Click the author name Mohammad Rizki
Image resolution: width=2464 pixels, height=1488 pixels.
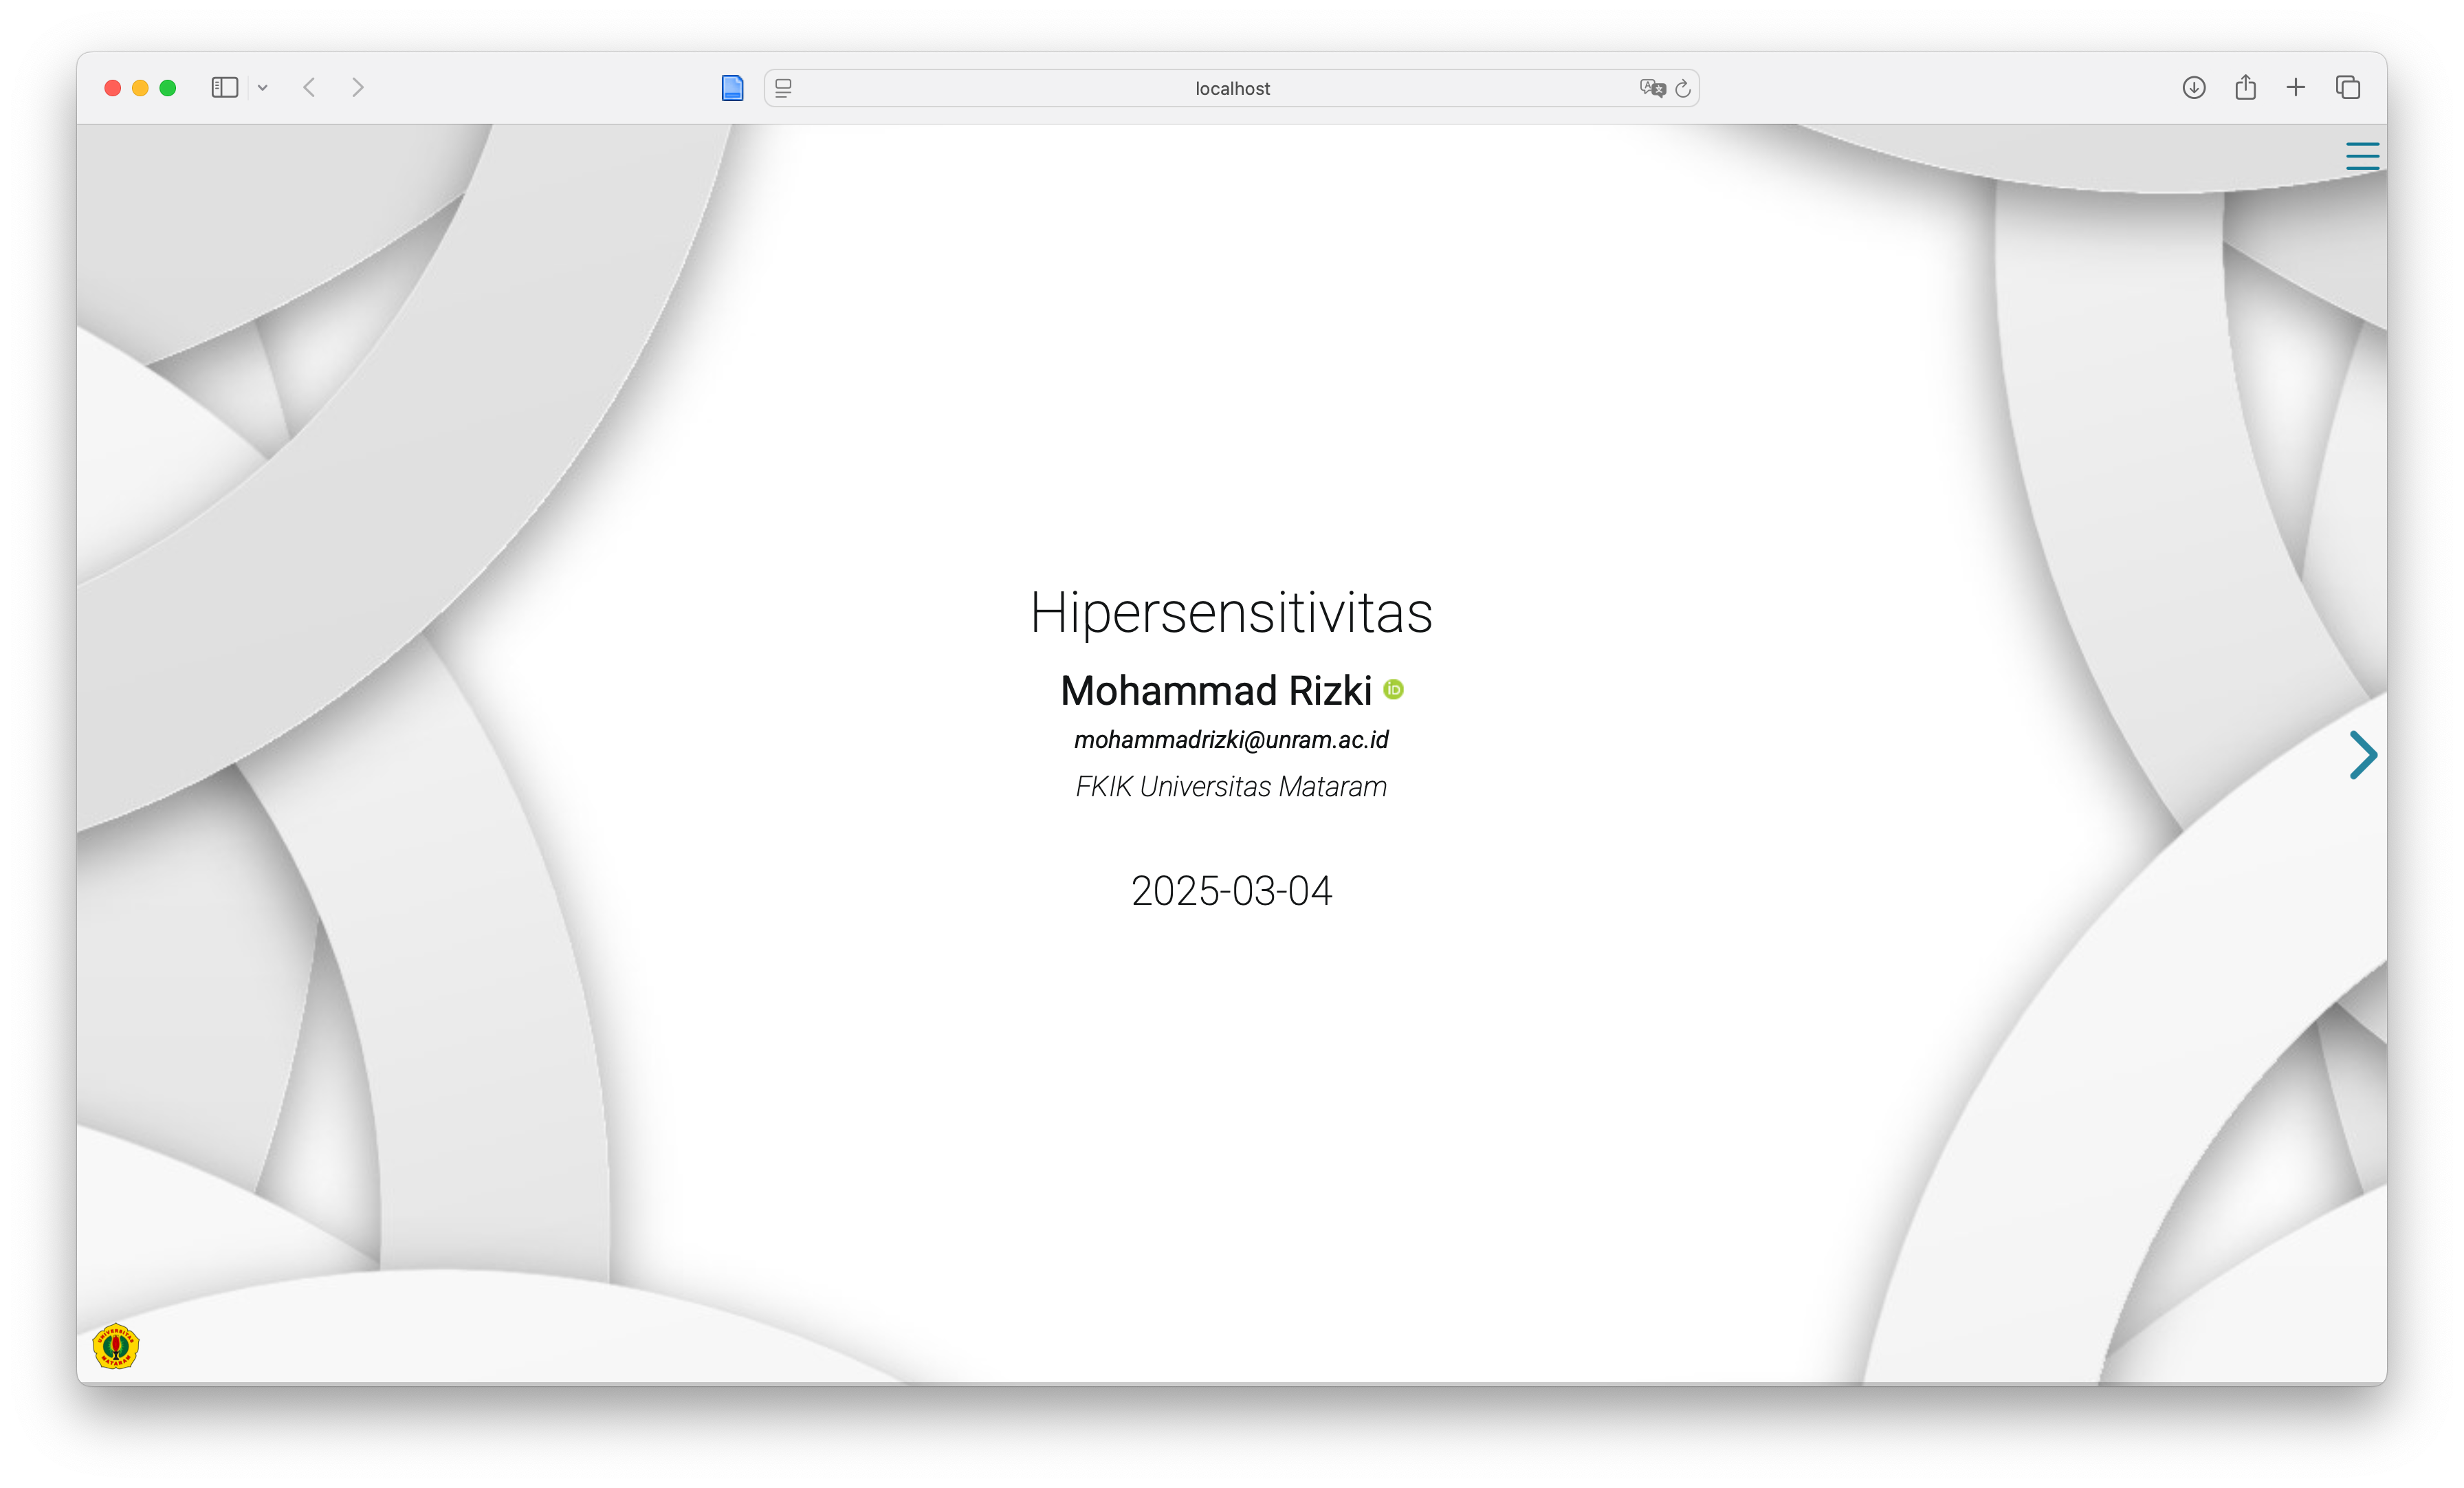click(1215, 691)
